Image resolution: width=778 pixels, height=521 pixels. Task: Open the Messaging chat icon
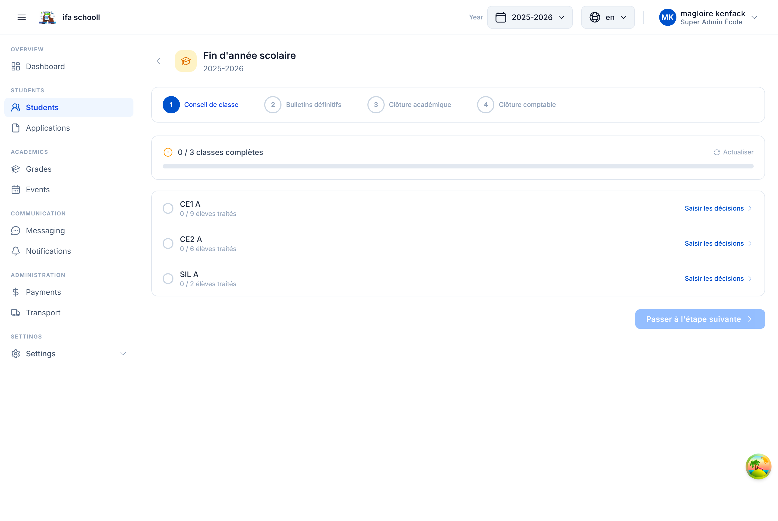pyautogui.click(x=16, y=231)
